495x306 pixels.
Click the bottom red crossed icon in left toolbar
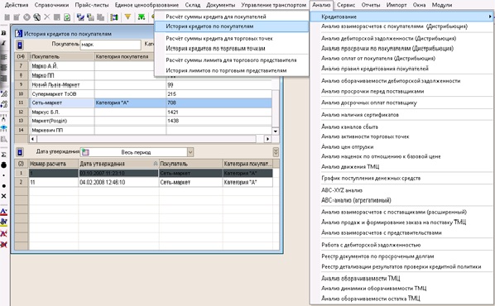point(4,245)
